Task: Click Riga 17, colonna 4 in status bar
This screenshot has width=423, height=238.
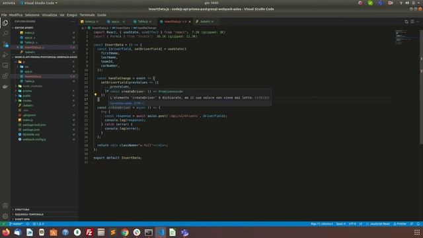Action: click(322, 224)
